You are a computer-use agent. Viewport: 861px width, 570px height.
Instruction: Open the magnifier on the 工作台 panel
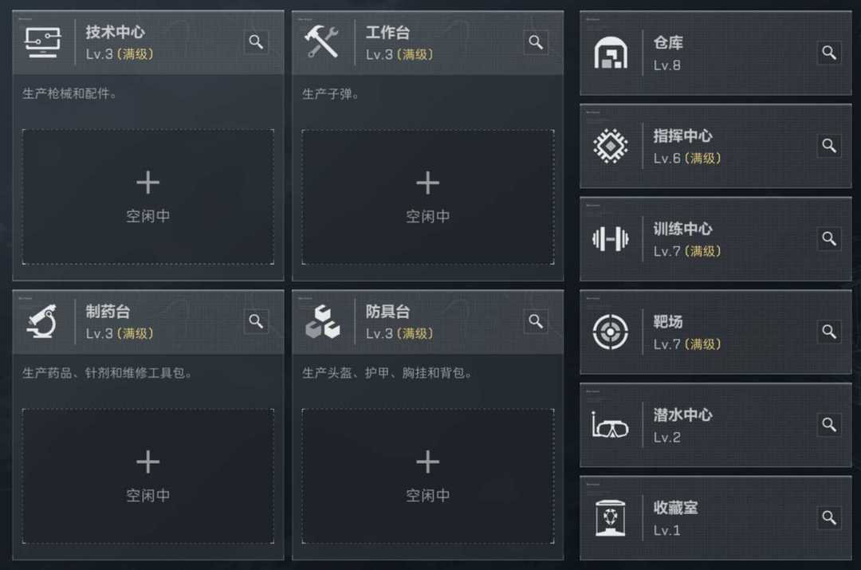(536, 41)
